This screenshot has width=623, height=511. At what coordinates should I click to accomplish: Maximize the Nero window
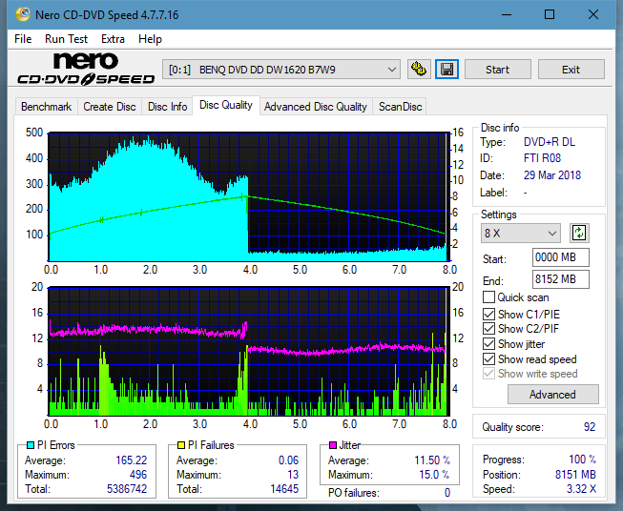(x=550, y=14)
